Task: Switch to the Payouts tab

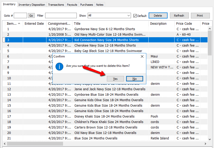Action: [72, 5]
